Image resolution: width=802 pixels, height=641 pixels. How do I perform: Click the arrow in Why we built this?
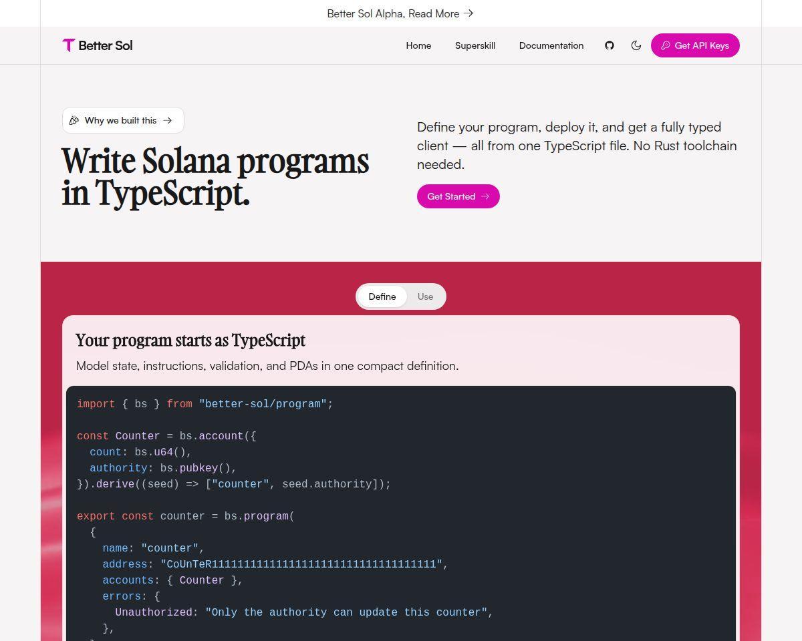coord(168,120)
